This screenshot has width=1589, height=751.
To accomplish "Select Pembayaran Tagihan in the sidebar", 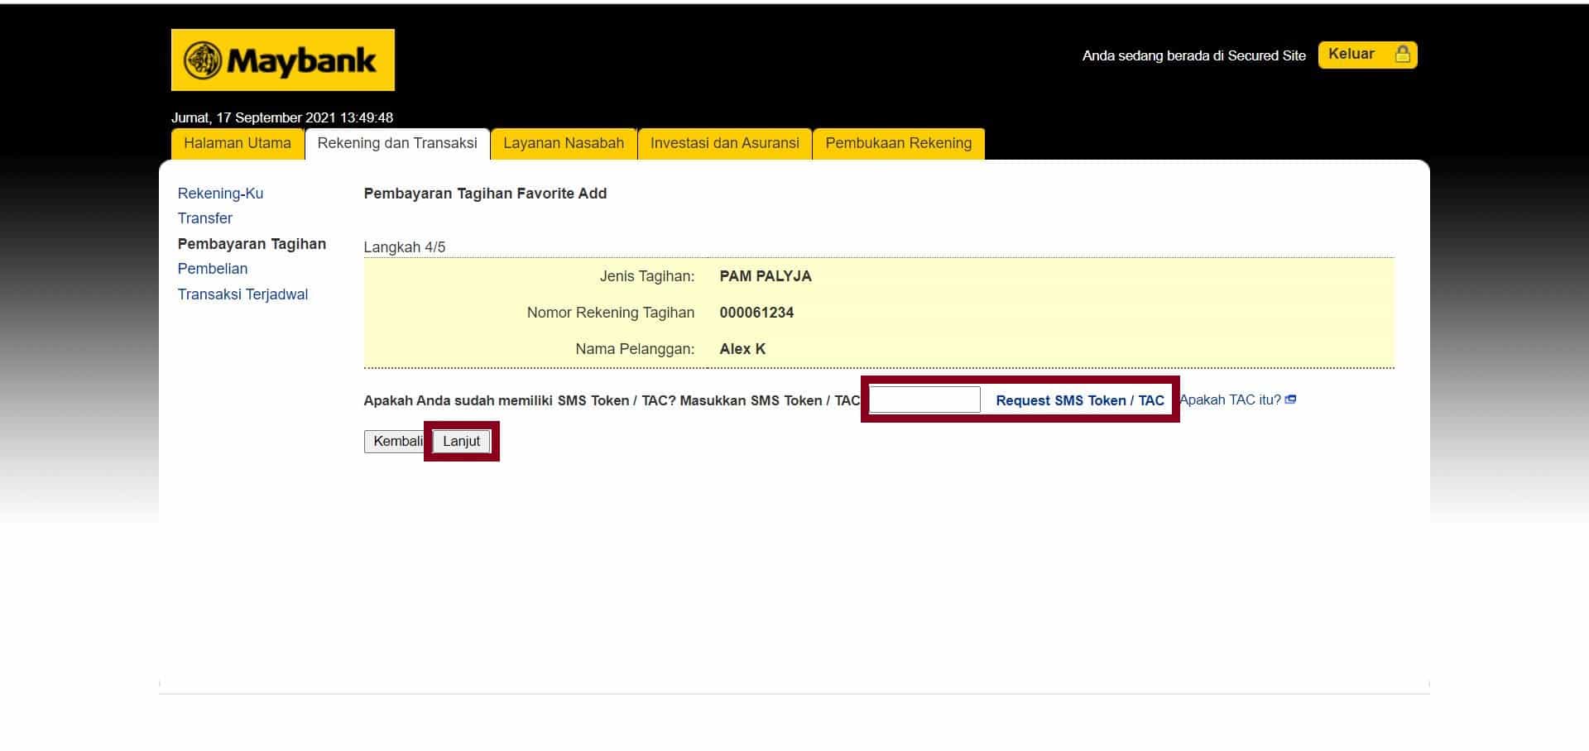I will point(252,244).
